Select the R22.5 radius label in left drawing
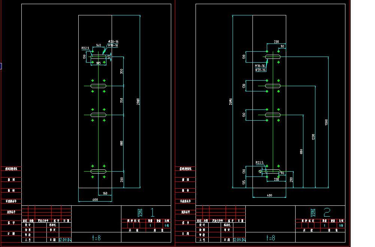 [x=85, y=48]
